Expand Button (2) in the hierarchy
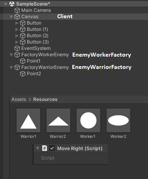148x179 pixels. (x=17, y=36)
